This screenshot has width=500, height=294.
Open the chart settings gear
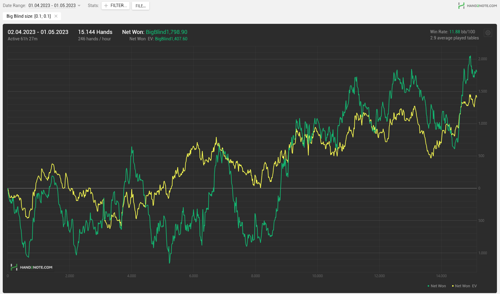[488, 33]
